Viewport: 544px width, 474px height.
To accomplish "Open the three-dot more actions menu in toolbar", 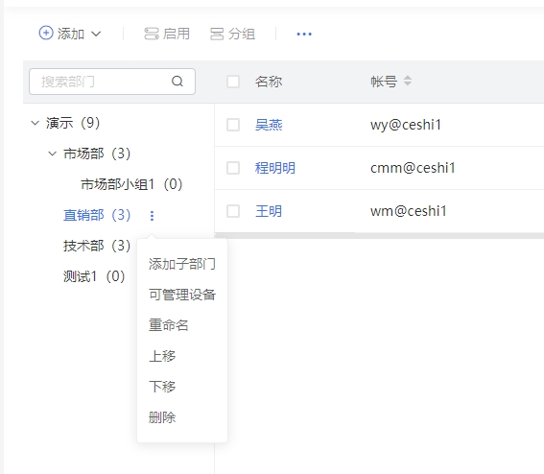I will coord(304,34).
